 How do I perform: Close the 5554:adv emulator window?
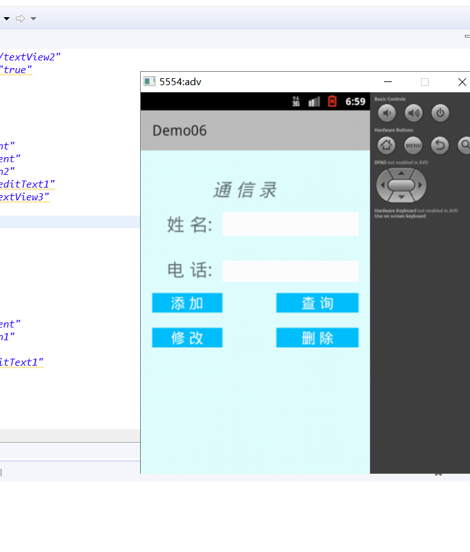tap(462, 81)
